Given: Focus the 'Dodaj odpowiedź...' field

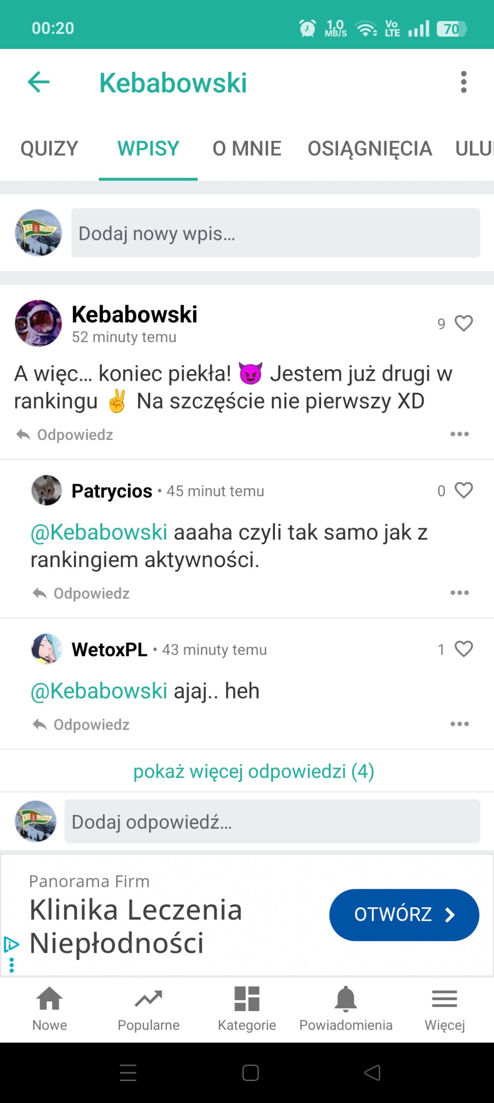Looking at the screenshot, I should tap(272, 822).
